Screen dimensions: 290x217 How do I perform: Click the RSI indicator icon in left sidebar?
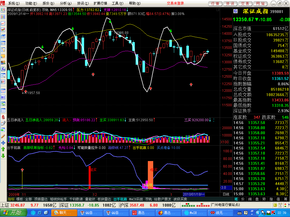(x=3, y=97)
